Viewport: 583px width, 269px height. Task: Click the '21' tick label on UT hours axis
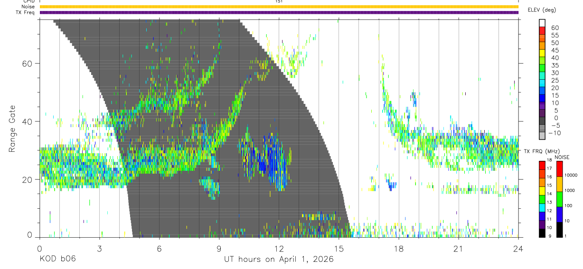(x=458, y=248)
